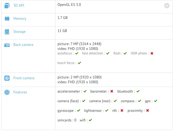Click the 3D API cube icon

pyautogui.click(x=7, y=6)
